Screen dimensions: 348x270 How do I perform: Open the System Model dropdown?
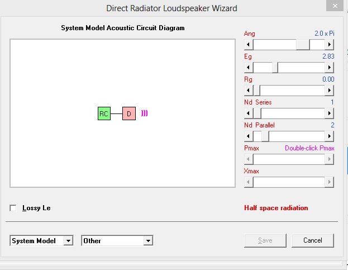coord(68,241)
